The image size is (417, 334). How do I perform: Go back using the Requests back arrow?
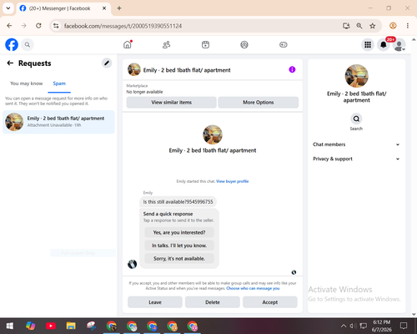(x=10, y=63)
